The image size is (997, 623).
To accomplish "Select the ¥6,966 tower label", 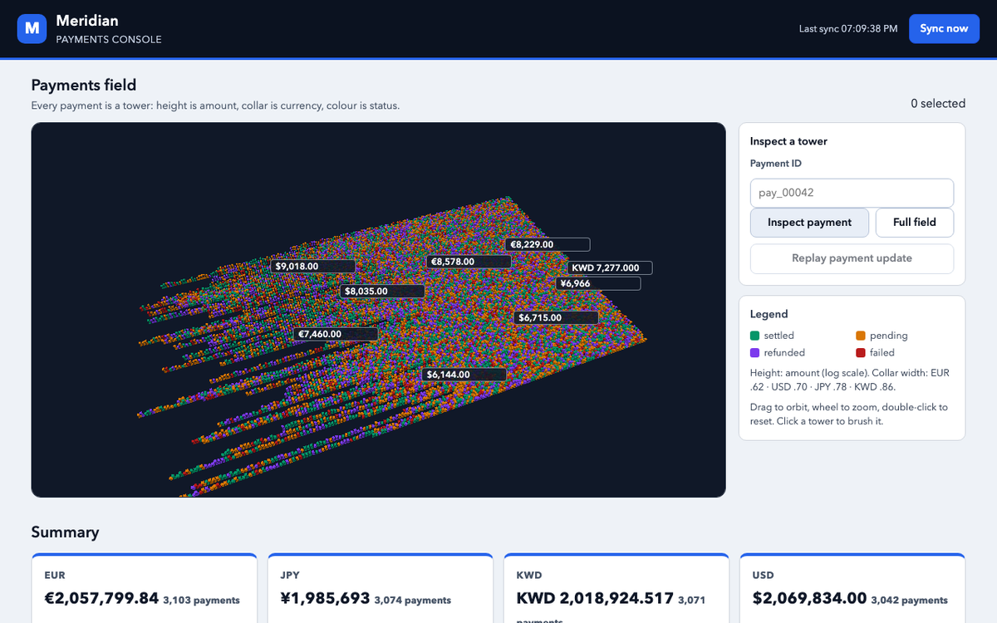I will point(598,284).
